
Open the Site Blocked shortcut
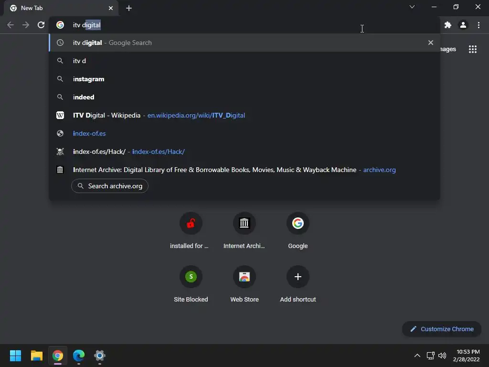click(x=191, y=285)
